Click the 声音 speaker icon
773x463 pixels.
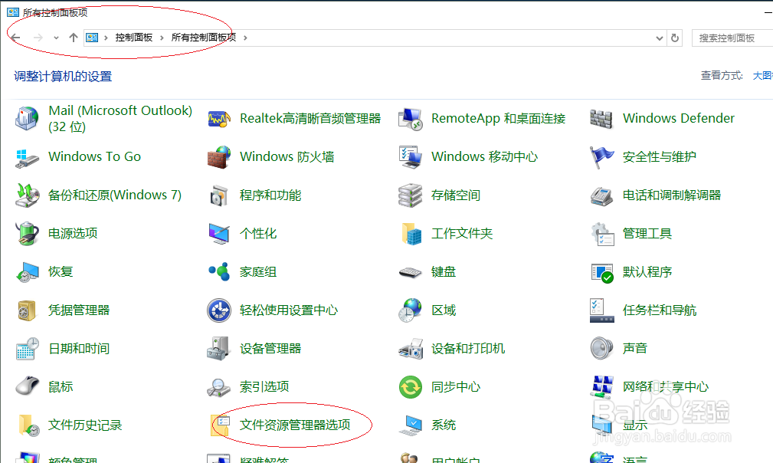pyautogui.click(x=601, y=349)
